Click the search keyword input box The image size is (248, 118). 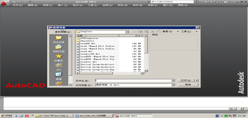click(172, 2)
